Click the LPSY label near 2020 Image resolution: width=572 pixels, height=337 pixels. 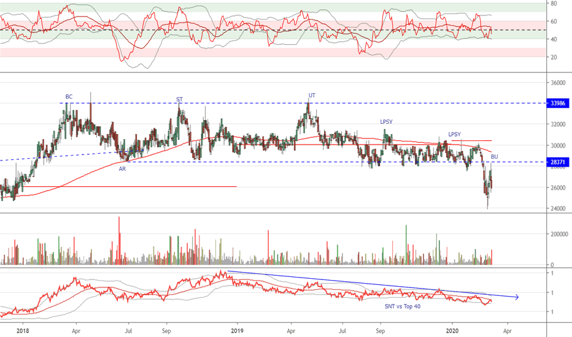click(455, 134)
